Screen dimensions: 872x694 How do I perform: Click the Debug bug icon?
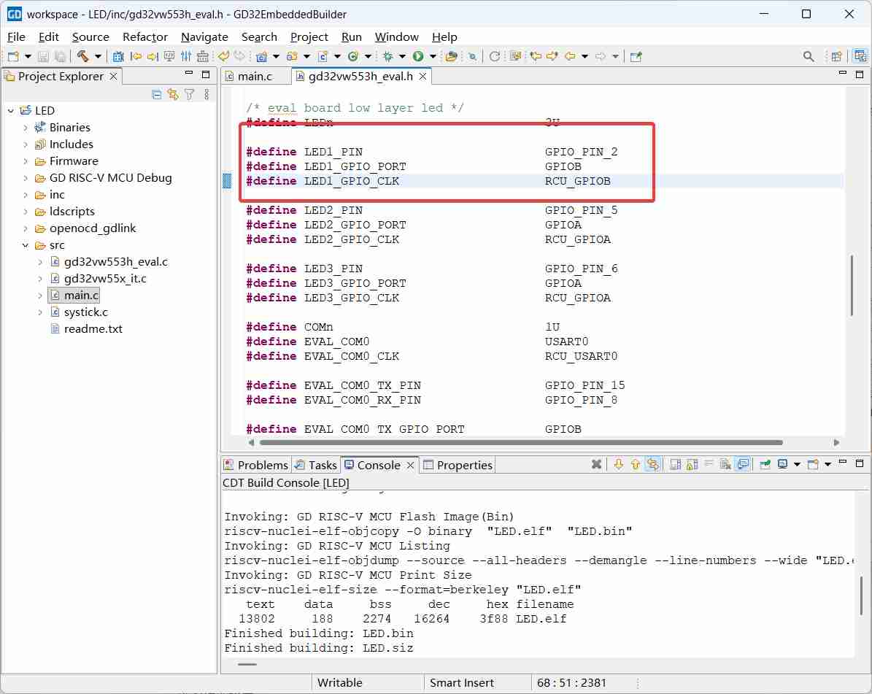point(389,56)
